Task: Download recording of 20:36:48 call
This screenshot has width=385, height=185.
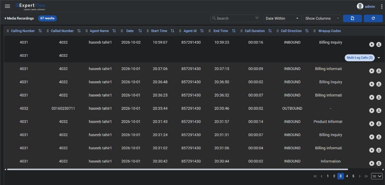Action: [379, 84]
